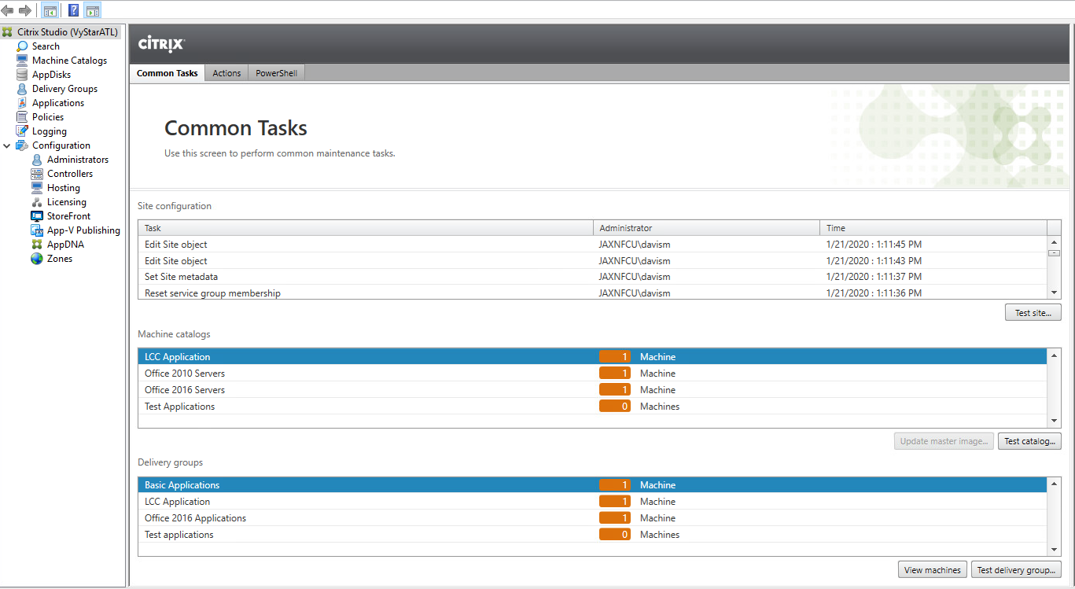The height and width of the screenshot is (589, 1075).
Task: Select Office 2016 Applications delivery group
Action: (593, 518)
